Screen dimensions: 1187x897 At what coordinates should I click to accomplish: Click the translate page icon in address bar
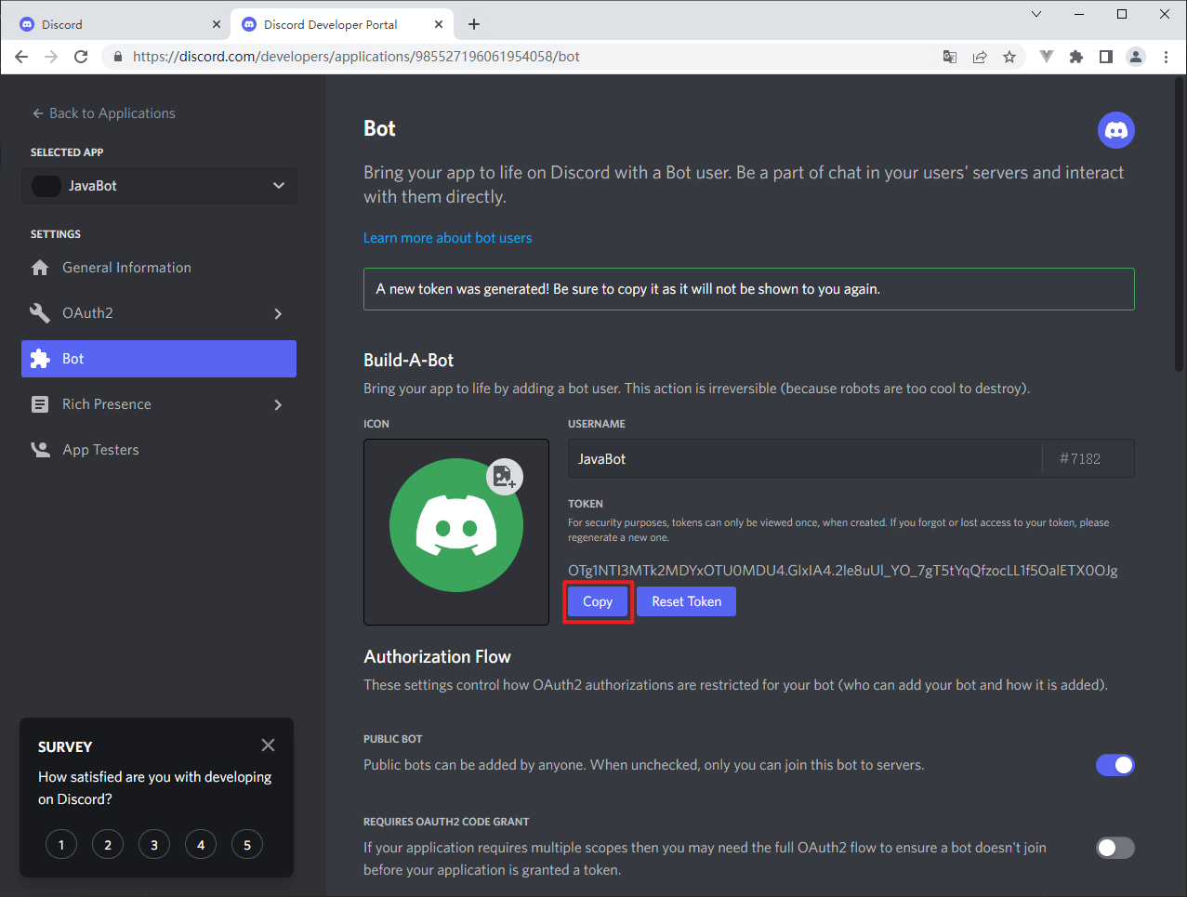point(950,57)
